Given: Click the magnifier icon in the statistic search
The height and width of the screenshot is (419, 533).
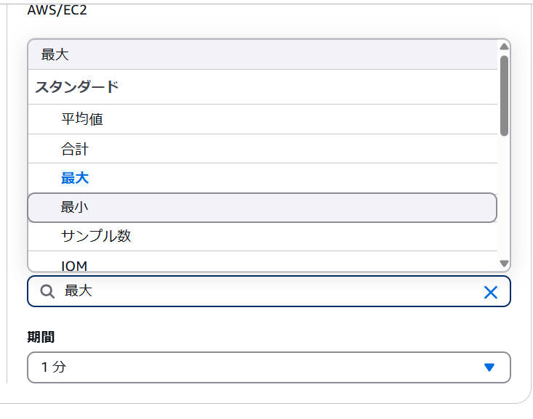Looking at the screenshot, I should point(47,292).
